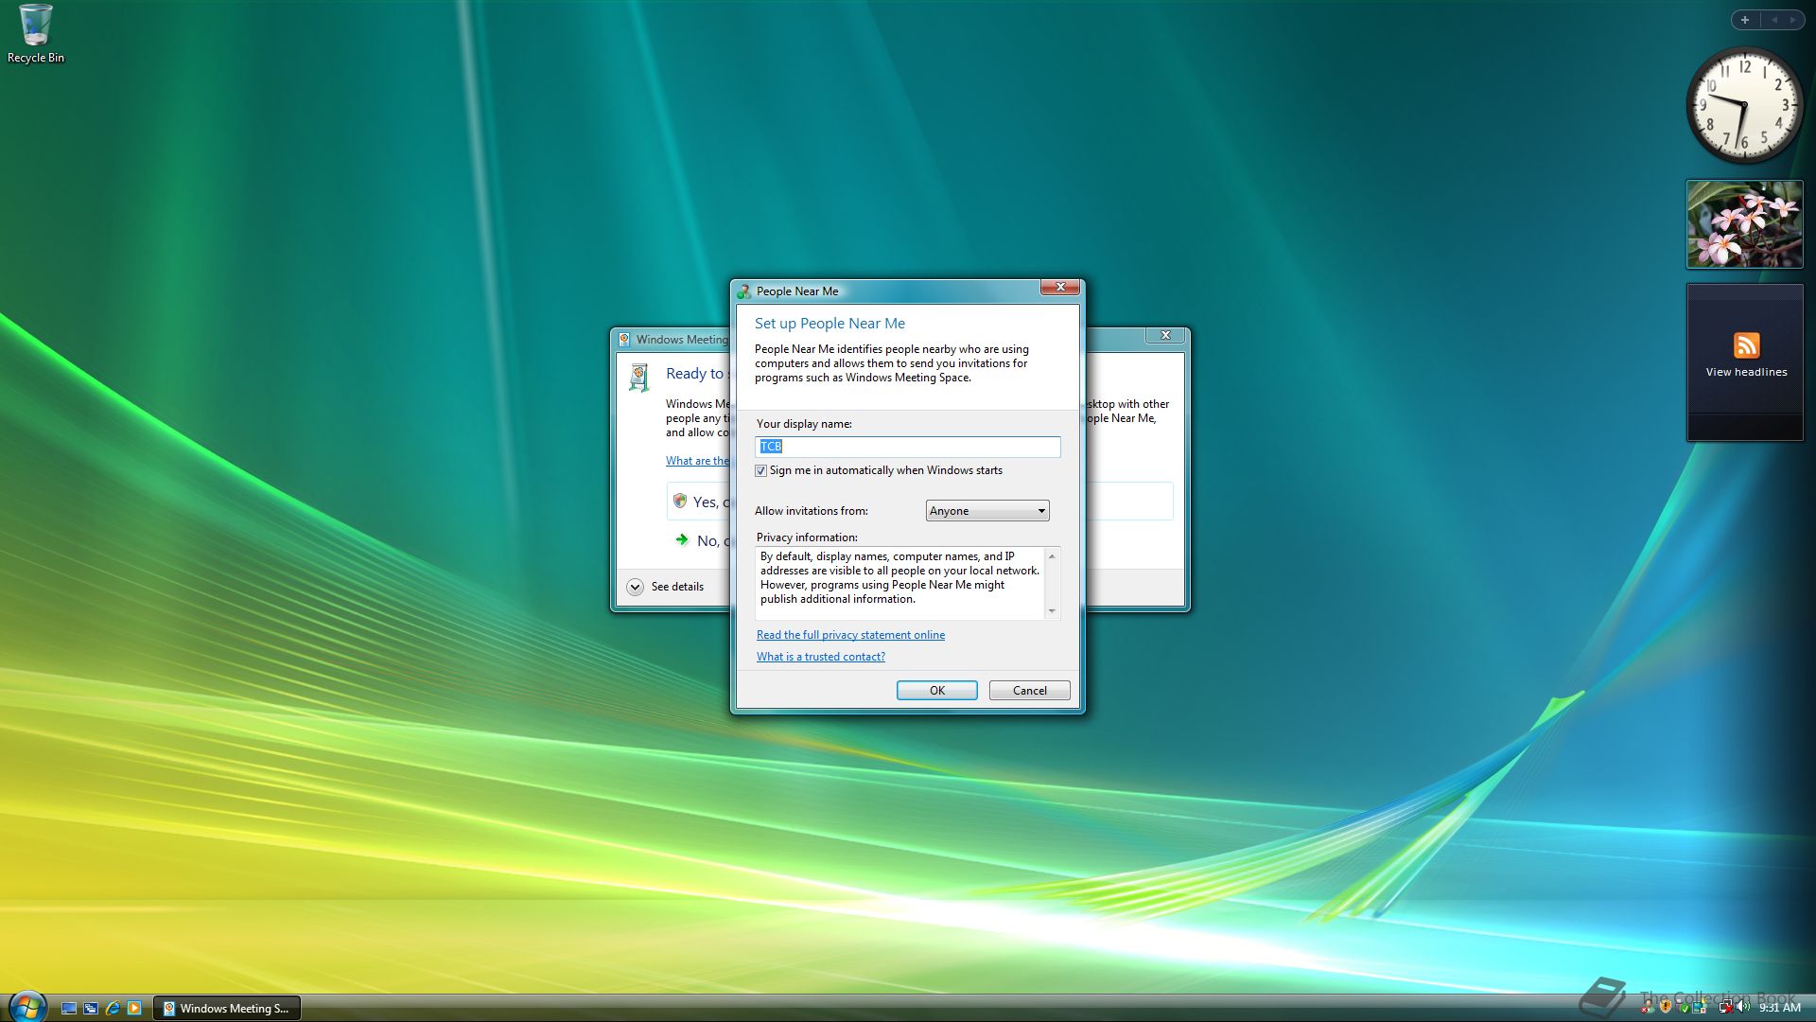This screenshot has height=1022, width=1816.
Task: Open What are the link in Meeting Space
Action: tap(697, 461)
